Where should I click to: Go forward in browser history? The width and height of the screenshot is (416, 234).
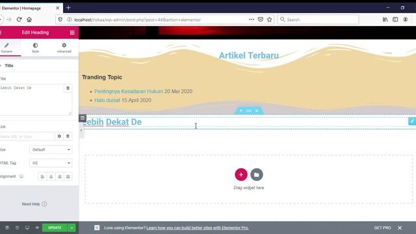point(9,19)
